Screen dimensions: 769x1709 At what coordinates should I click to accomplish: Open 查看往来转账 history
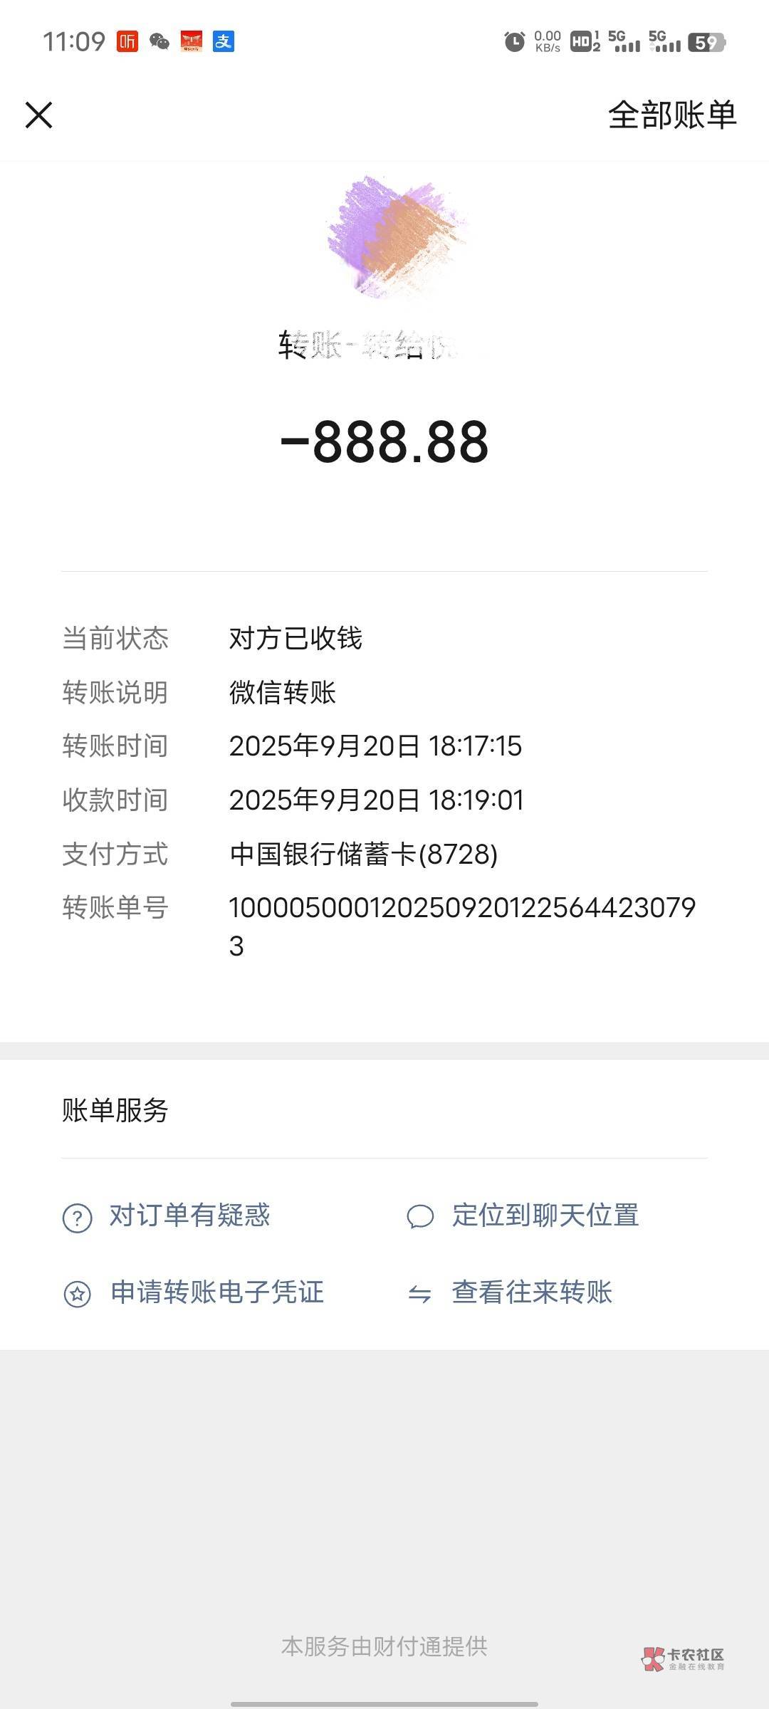532,1292
